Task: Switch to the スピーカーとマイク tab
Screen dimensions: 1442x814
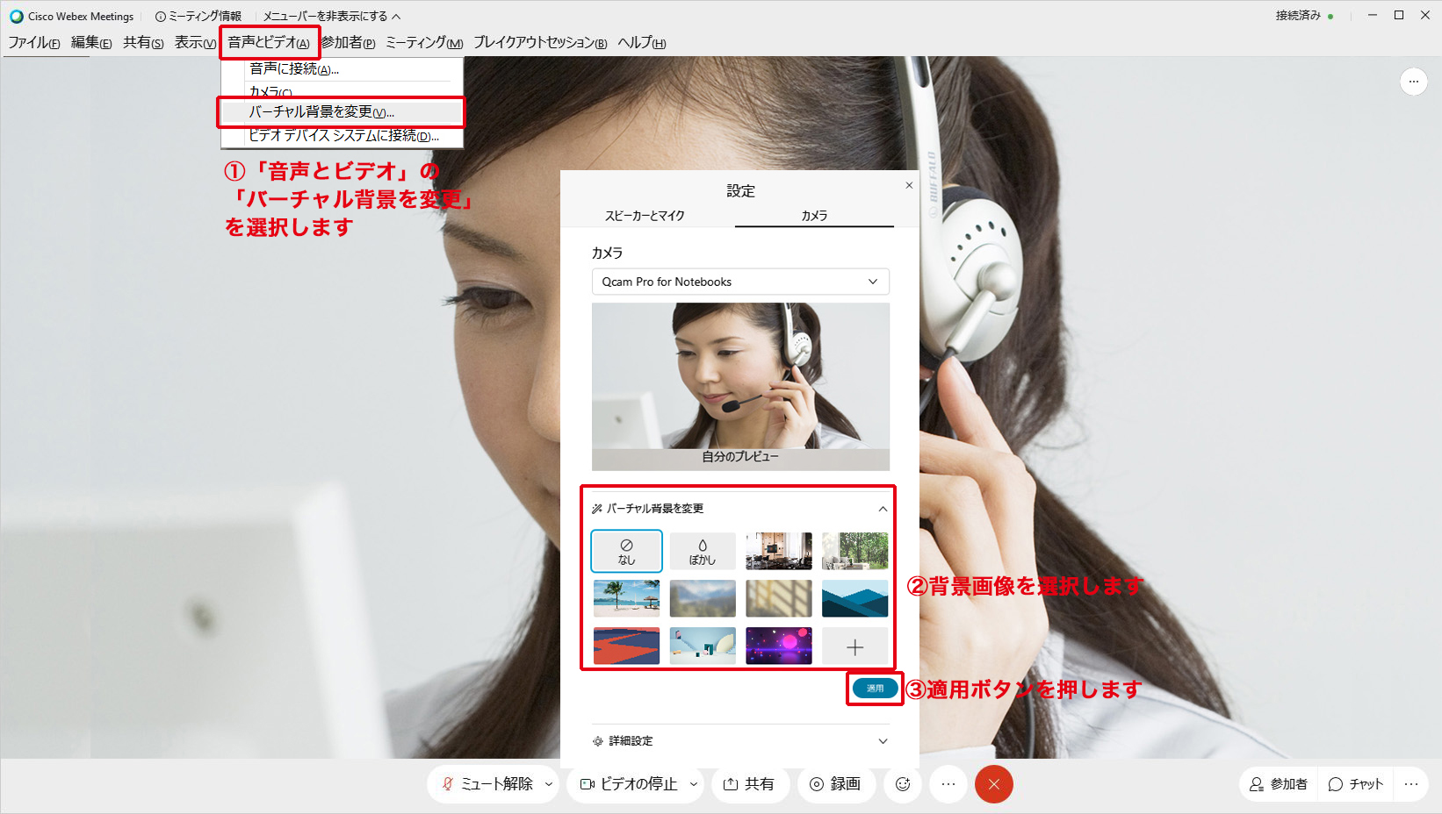Action: coord(645,216)
